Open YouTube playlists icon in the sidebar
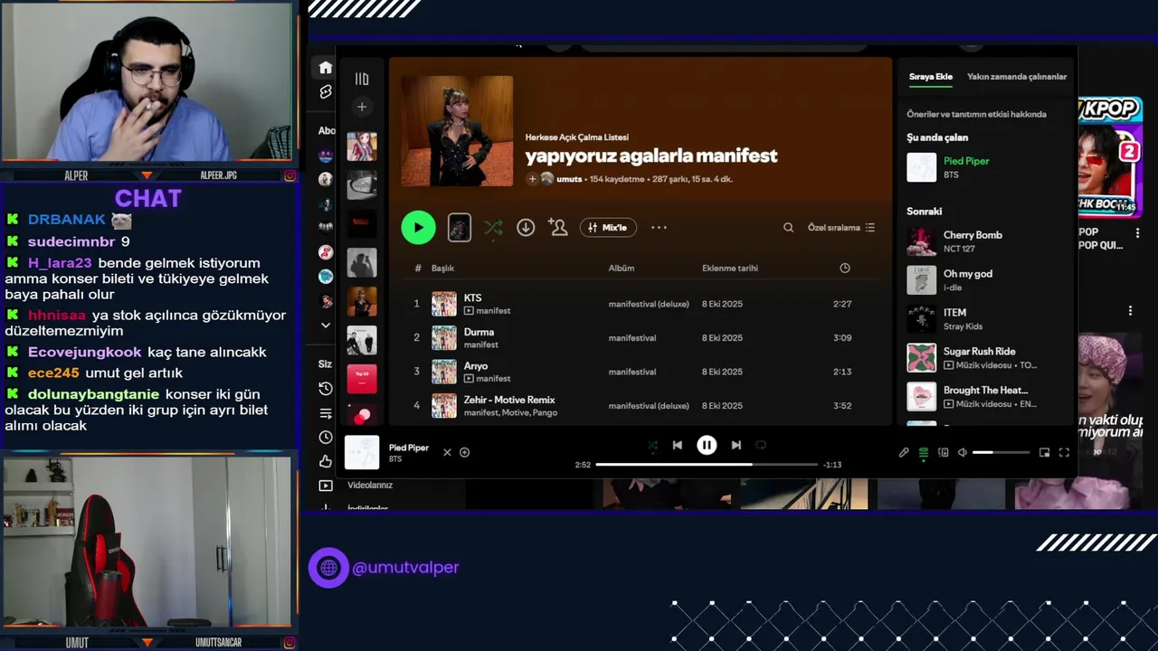1158x651 pixels. click(326, 413)
